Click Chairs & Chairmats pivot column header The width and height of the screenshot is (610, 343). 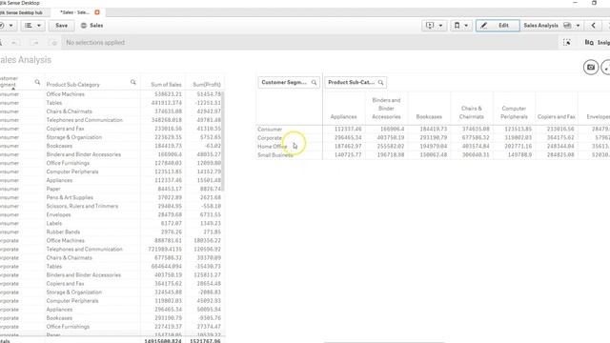click(472, 112)
